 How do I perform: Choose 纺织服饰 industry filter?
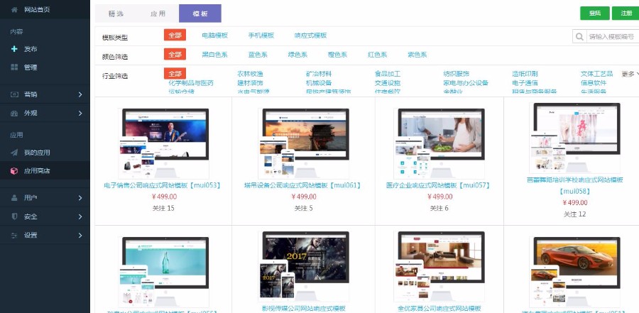[457, 74]
